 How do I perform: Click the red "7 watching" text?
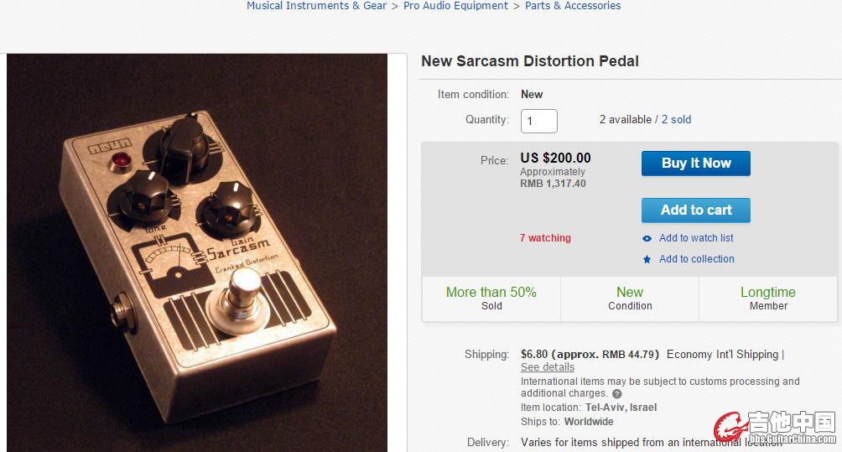tap(545, 238)
